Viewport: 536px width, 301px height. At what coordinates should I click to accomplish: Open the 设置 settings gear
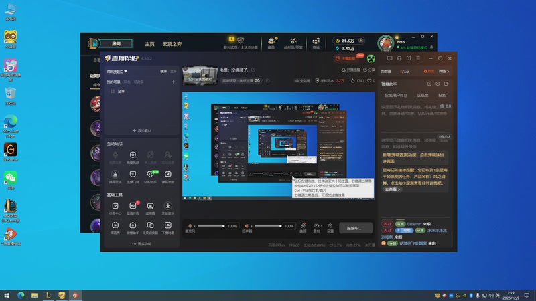[x=330, y=225]
